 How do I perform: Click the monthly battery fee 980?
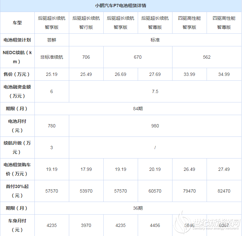(x=155, y=126)
